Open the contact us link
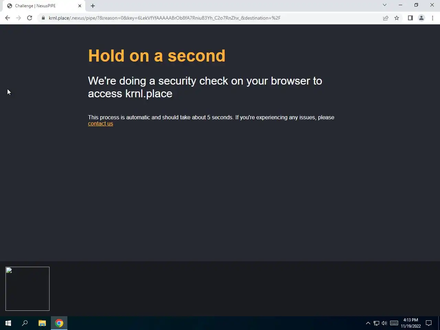The height and width of the screenshot is (330, 440). click(100, 124)
